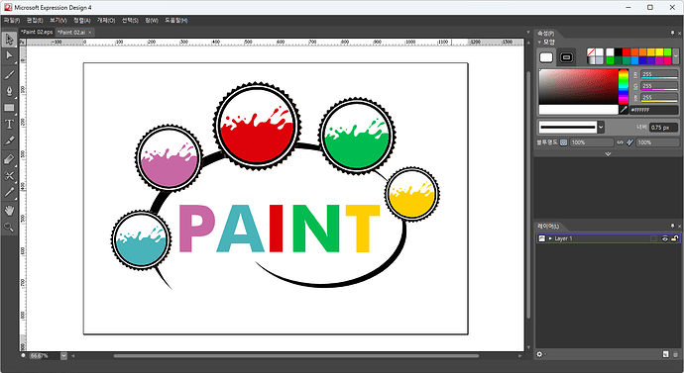Select the Direct Selection arrow tool
Viewport: 684px width, 373px height.
pos(9,55)
